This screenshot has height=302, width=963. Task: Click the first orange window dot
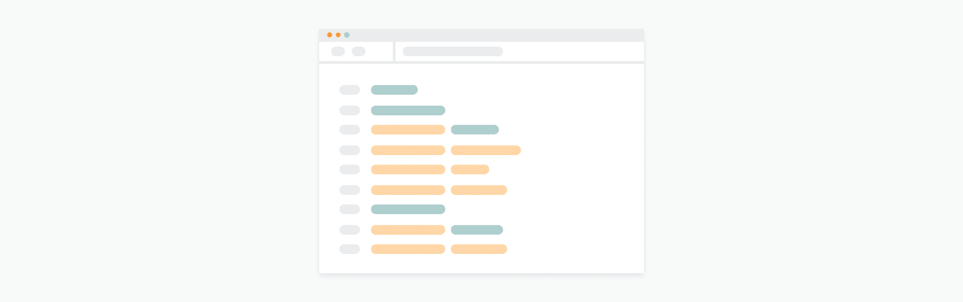pyautogui.click(x=329, y=35)
